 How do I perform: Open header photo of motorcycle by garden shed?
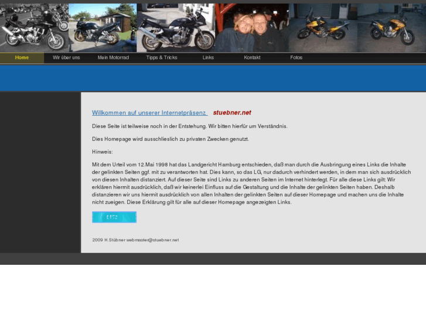click(103, 28)
